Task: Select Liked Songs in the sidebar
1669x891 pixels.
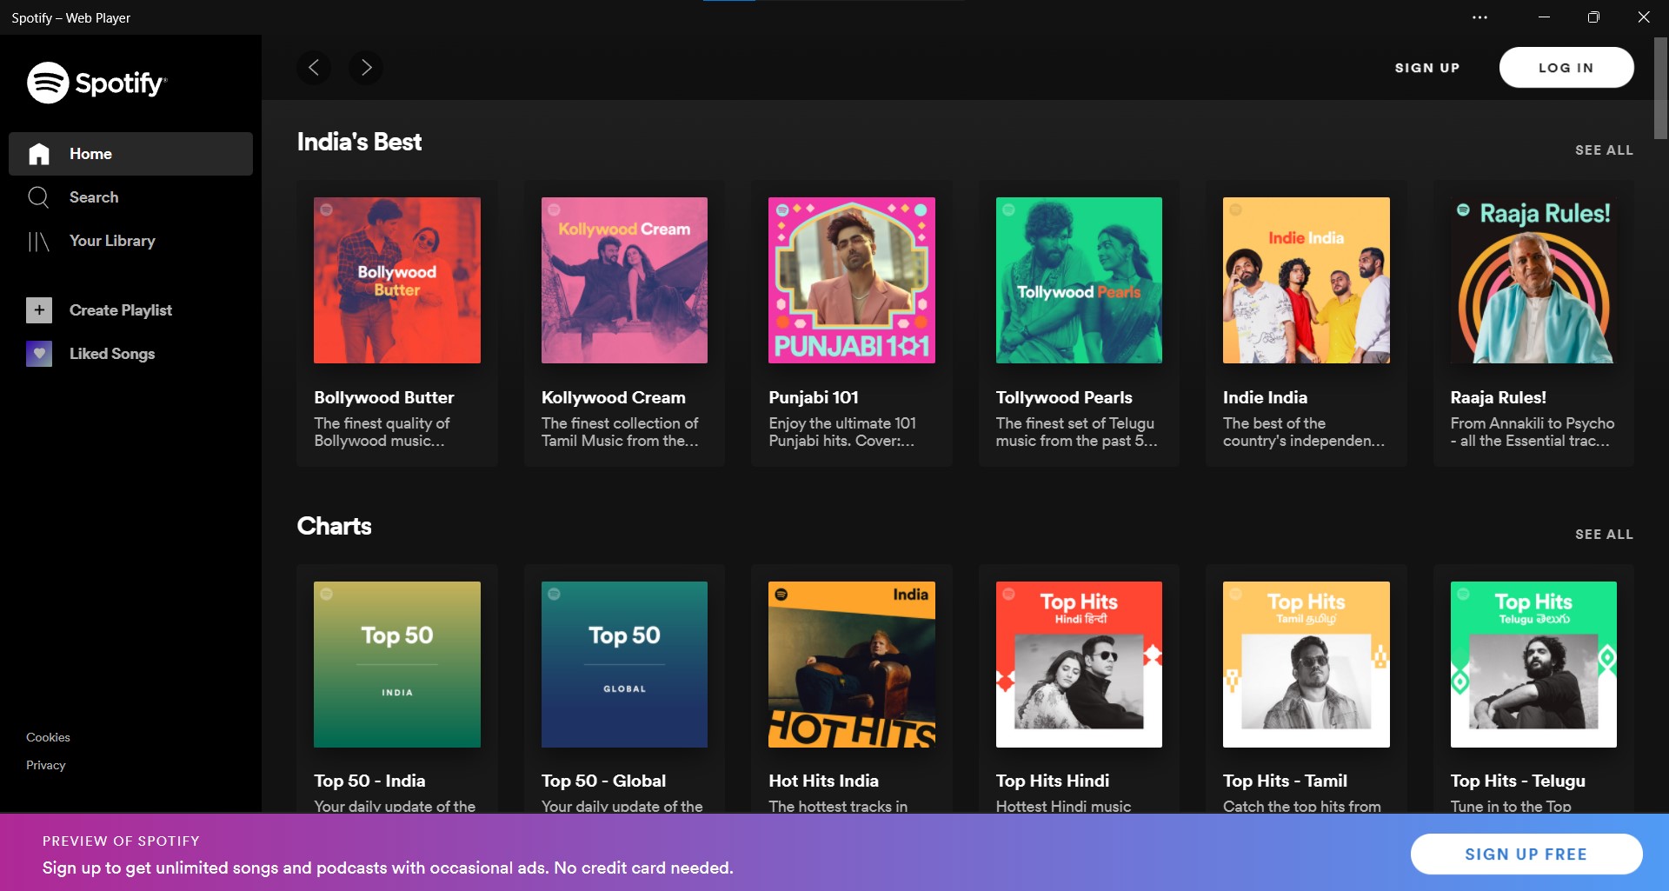Action: (x=130, y=354)
